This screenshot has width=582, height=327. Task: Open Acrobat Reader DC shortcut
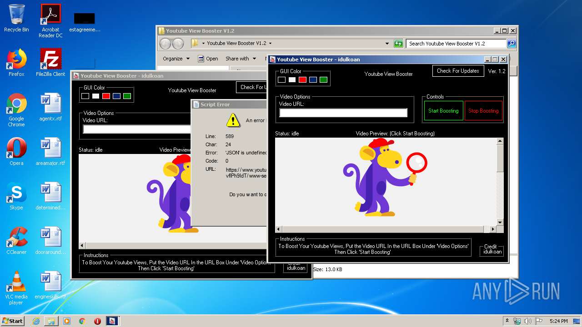pyautogui.click(x=50, y=21)
